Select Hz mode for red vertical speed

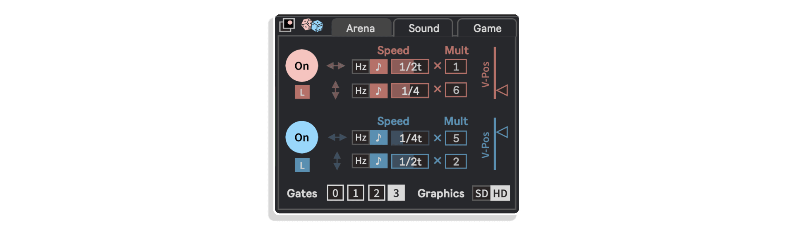(361, 91)
